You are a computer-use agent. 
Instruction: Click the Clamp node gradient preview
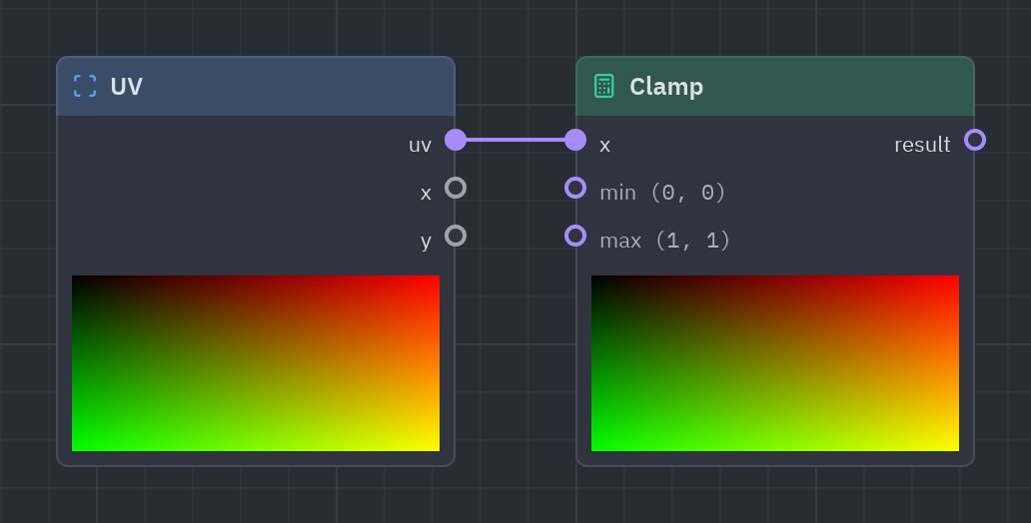point(775,363)
